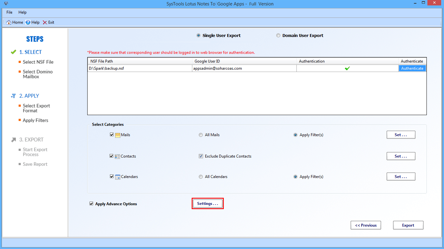Go back with << Previous button
444x249 pixels.
tap(366, 225)
